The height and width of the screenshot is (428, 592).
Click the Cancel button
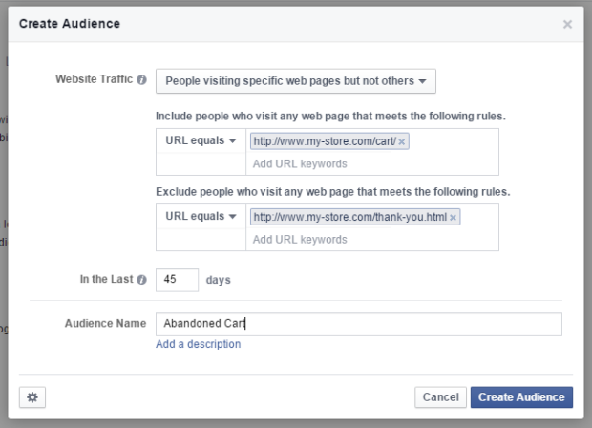coord(440,397)
